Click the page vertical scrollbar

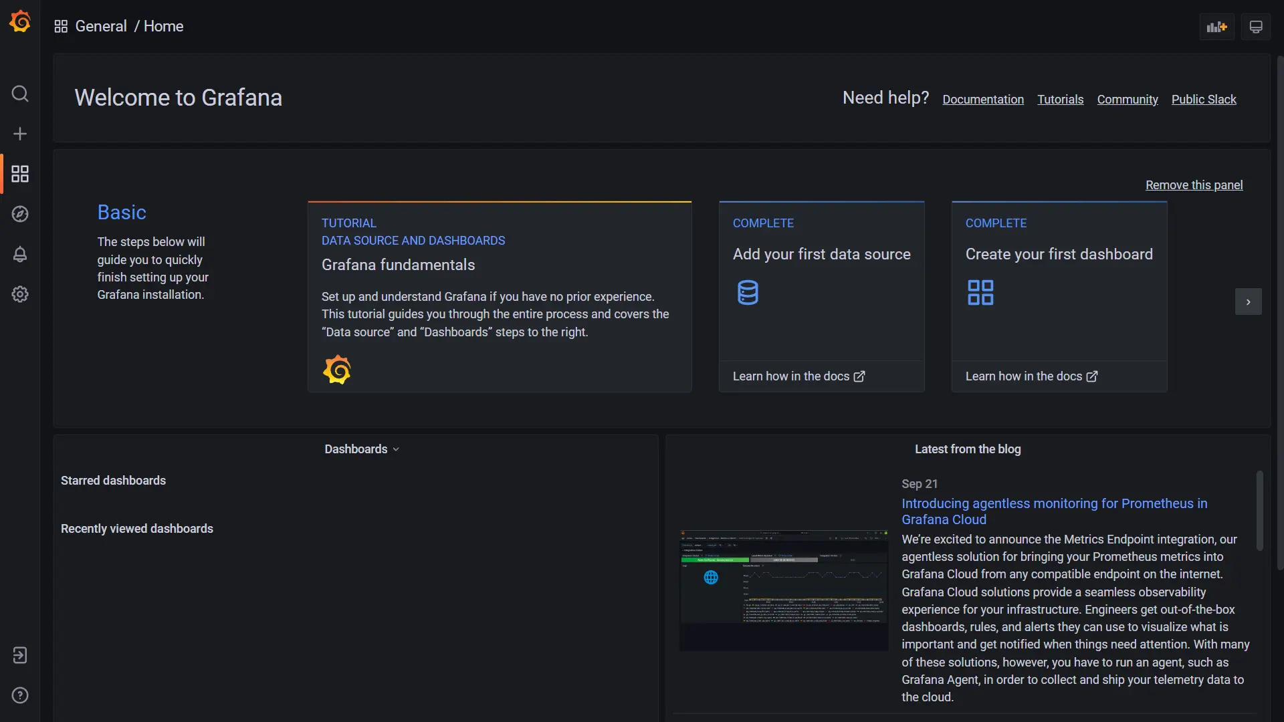click(1280, 313)
